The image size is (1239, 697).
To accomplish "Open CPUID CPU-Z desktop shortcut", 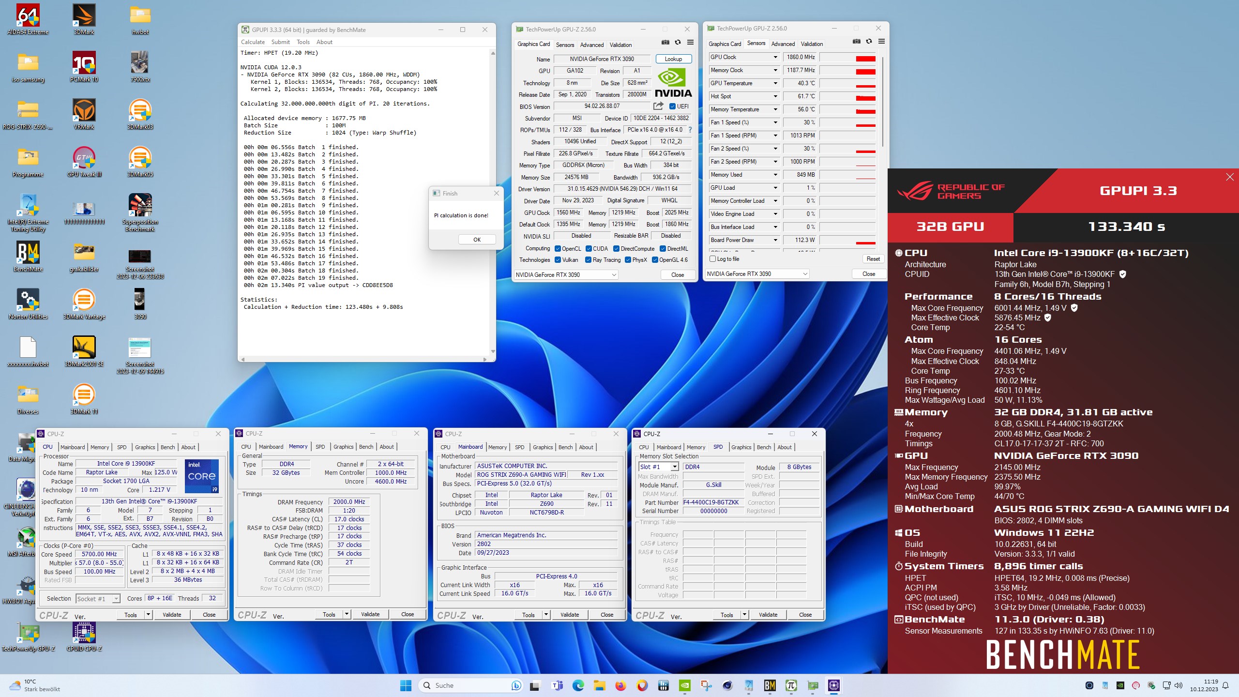I will click(x=84, y=636).
